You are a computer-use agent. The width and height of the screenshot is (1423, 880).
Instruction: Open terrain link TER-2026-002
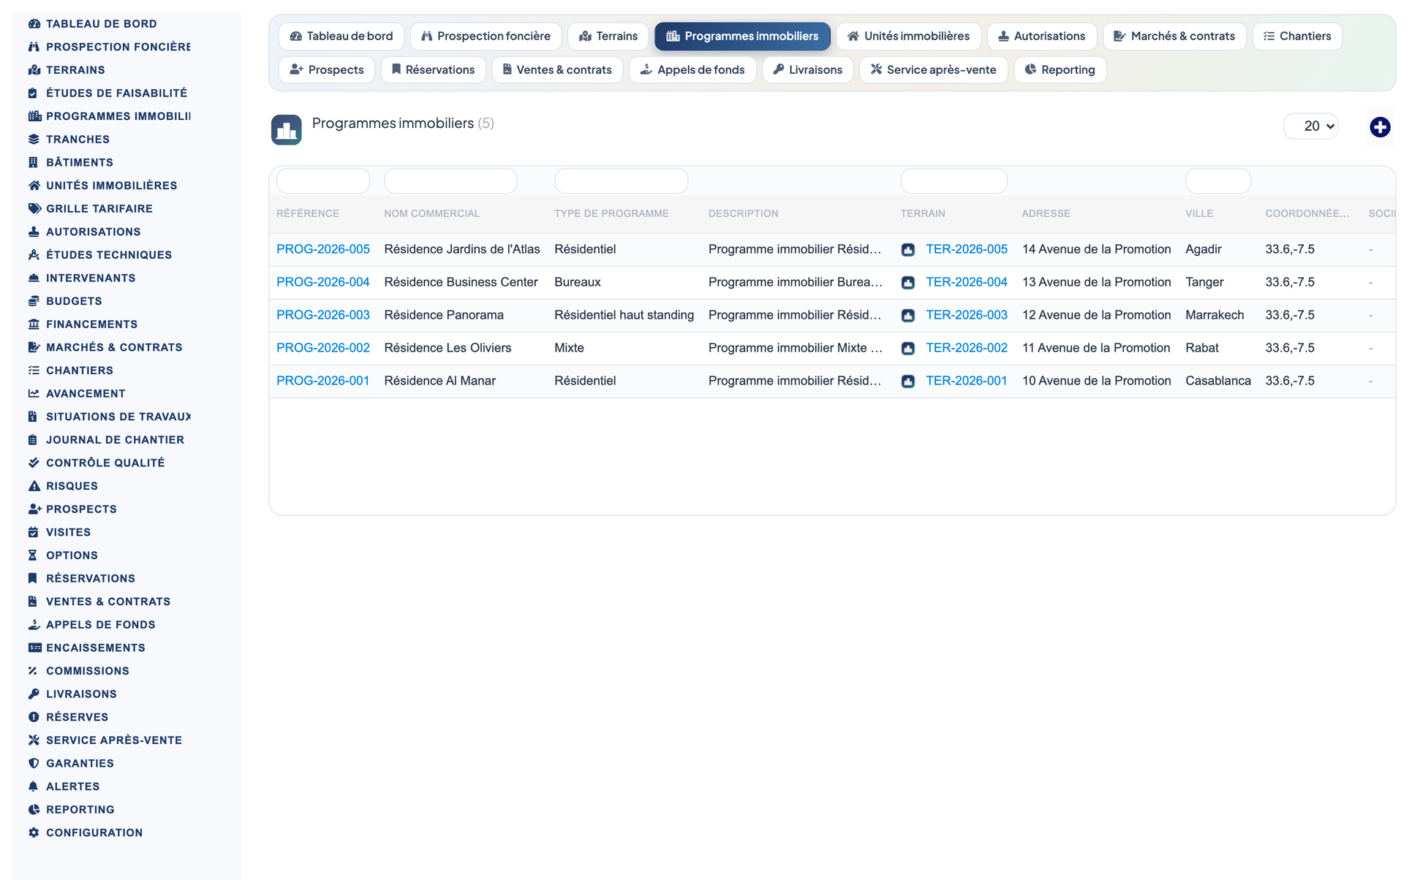pos(967,348)
